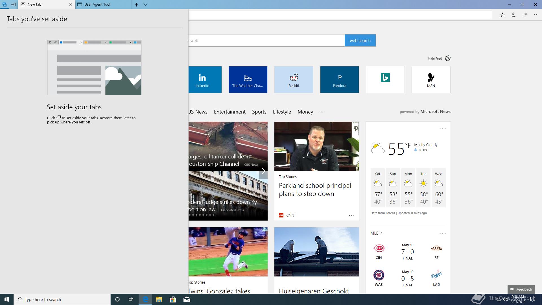Open the Linkedin top site tile
Viewport: 542px width, 305px height.
(205, 80)
